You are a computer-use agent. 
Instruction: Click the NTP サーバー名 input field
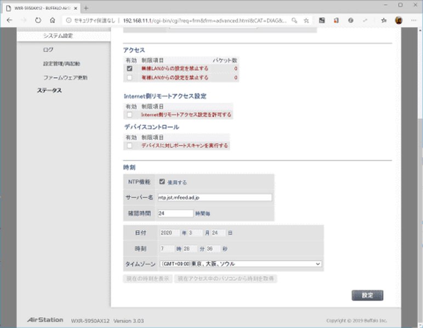pos(215,197)
